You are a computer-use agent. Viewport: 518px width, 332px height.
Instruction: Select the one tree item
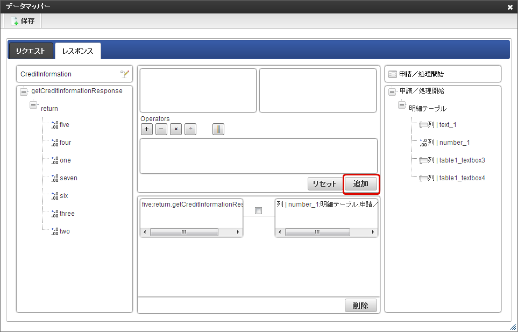pos(66,160)
